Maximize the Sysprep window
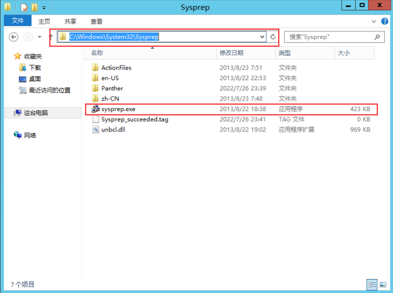Screen dimensions: 393x293 tap(362, 5)
